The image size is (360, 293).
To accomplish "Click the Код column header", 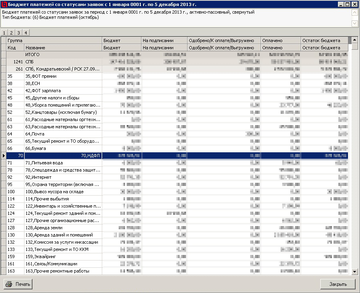I will pyautogui.click(x=15, y=48).
